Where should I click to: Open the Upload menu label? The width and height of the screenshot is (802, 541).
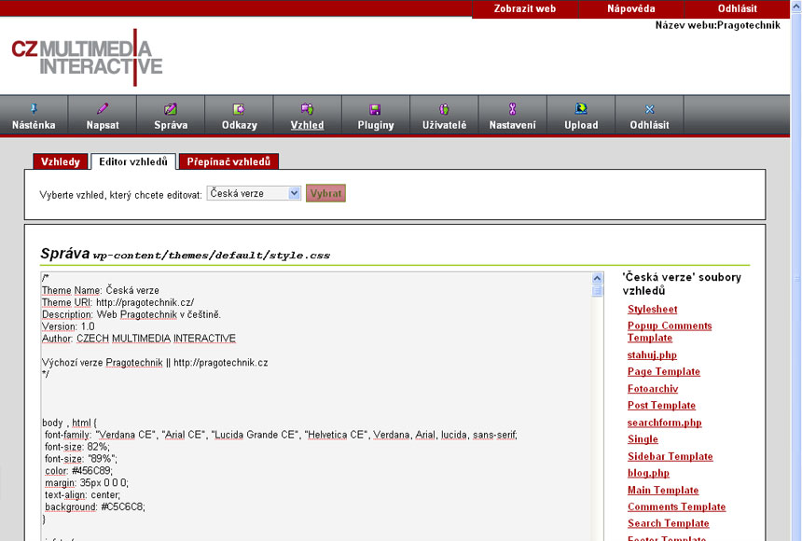click(581, 125)
